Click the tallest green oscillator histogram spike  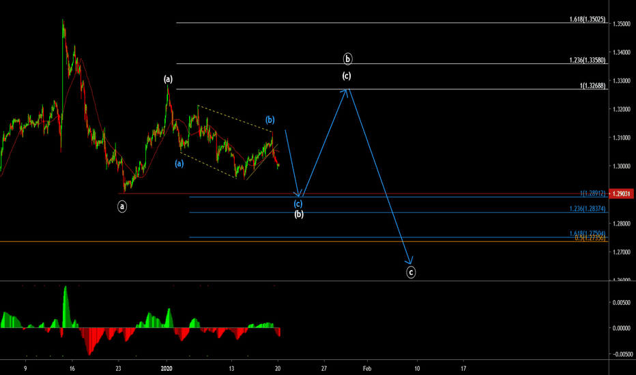coord(66,300)
